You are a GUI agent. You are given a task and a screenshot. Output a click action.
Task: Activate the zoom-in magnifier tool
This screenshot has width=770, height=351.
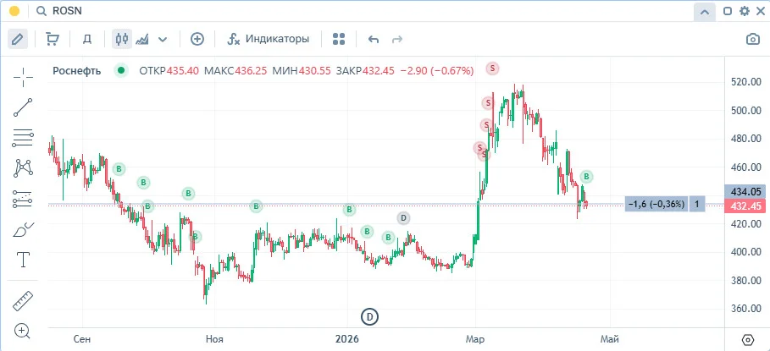click(x=23, y=331)
